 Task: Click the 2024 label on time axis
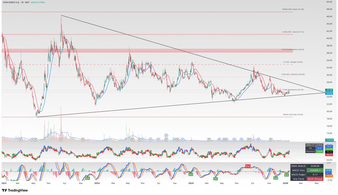[x=97, y=183]
